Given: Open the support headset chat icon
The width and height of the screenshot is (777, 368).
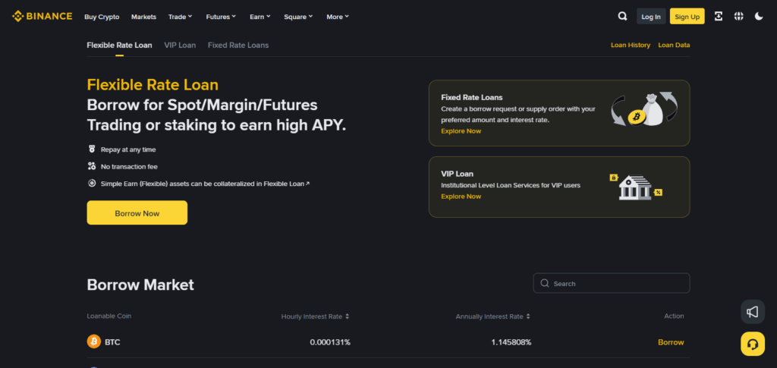Looking at the screenshot, I should (752, 344).
